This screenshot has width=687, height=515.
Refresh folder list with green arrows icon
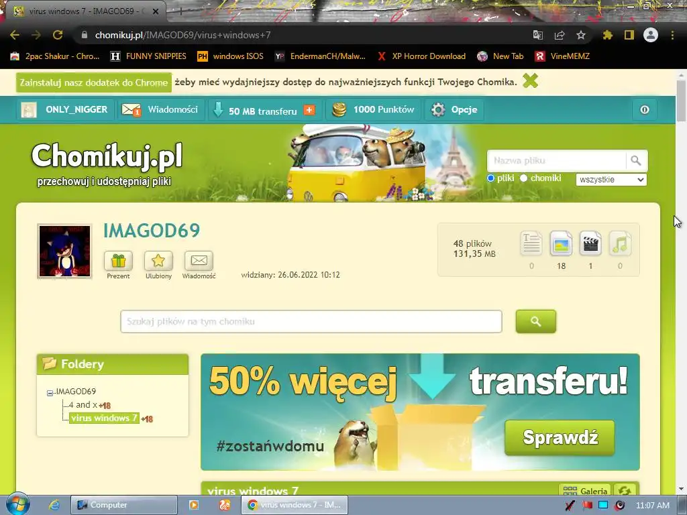point(625,490)
